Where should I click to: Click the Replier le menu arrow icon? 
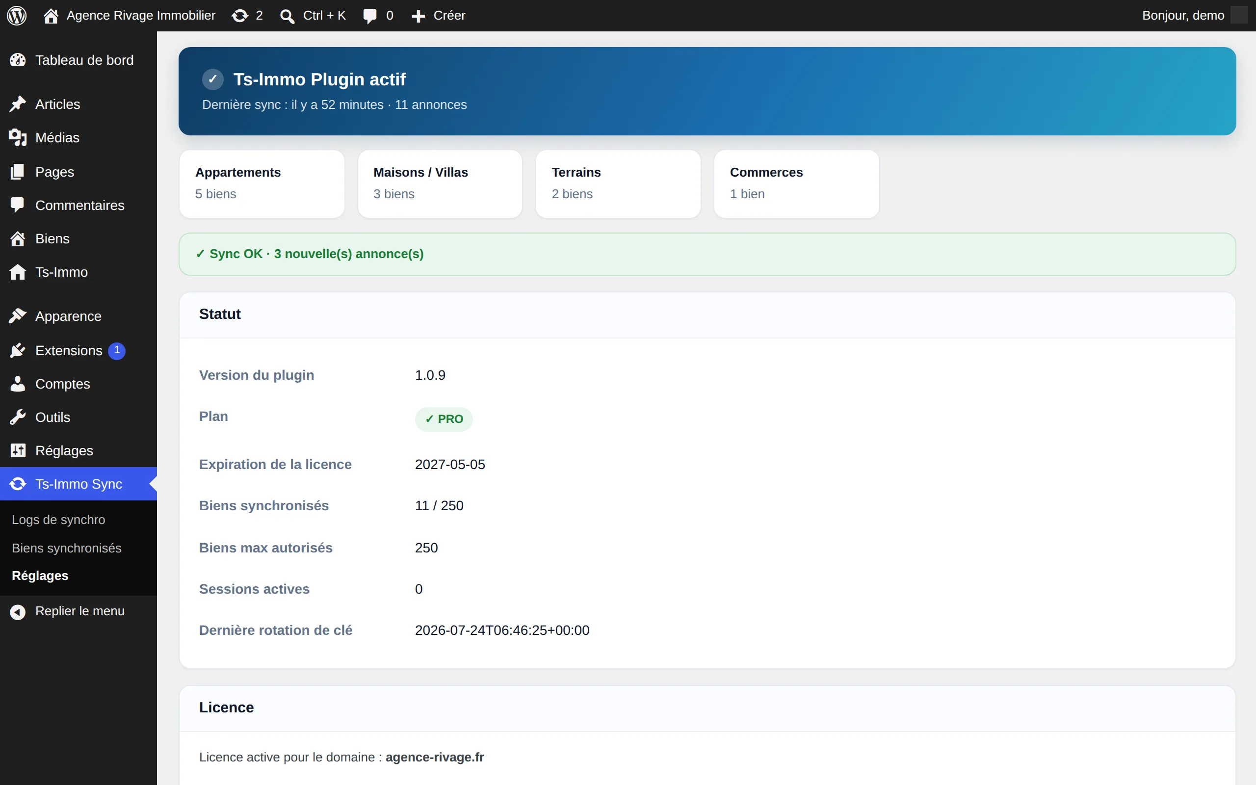(x=18, y=612)
